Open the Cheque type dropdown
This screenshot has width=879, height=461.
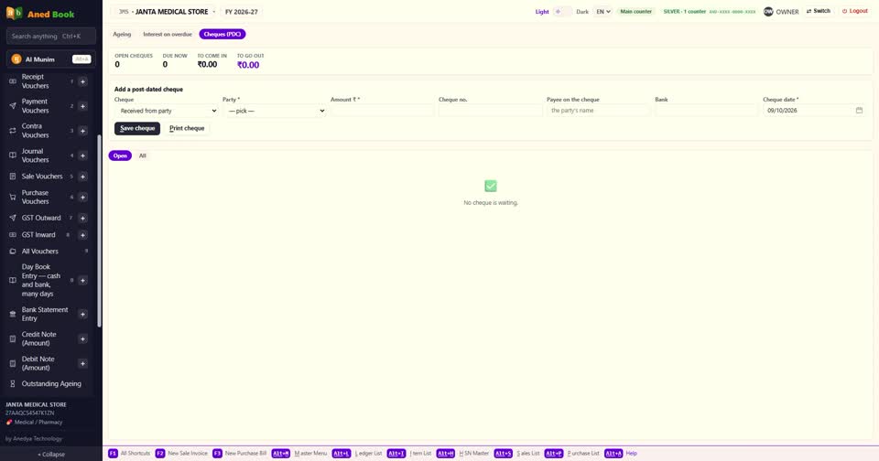click(167, 111)
